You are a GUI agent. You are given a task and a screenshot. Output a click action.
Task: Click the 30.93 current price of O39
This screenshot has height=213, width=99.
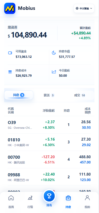[86, 127]
